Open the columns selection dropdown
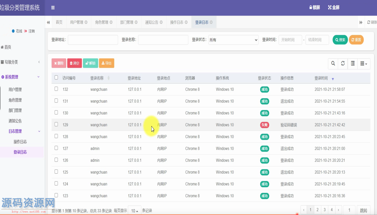The image size is (377, 215). coord(364,63)
